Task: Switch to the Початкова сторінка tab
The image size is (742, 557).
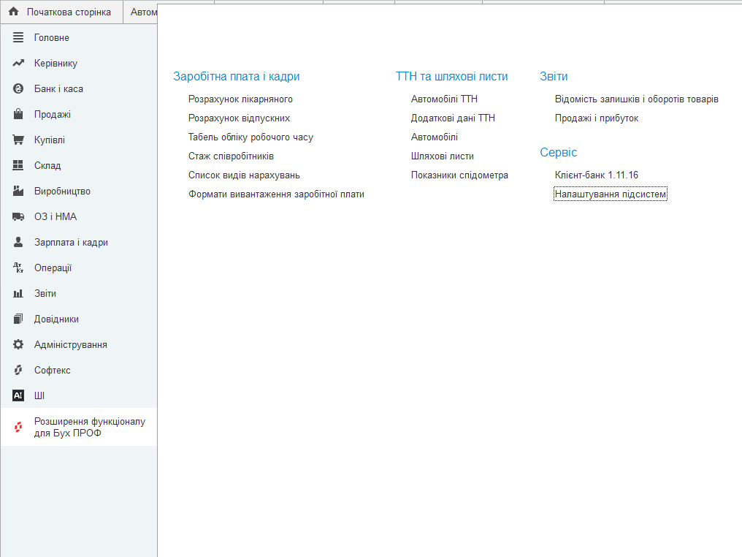Action: click(61, 12)
